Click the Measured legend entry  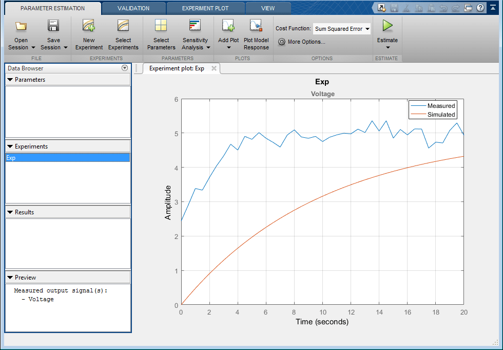[433, 106]
